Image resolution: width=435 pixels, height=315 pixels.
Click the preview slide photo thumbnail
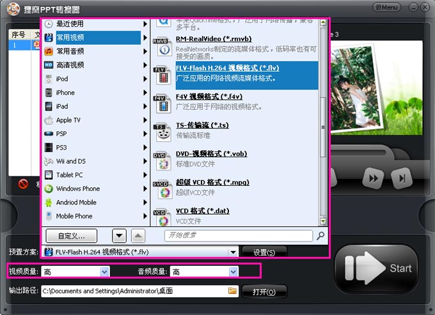click(358, 88)
